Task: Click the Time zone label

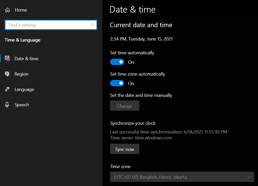Action: [x=120, y=167]
